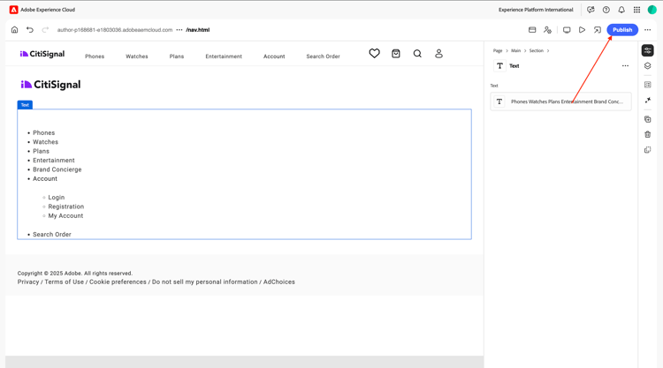Open the shopping cart bag icon
The image size is (663, 368).
396,54
